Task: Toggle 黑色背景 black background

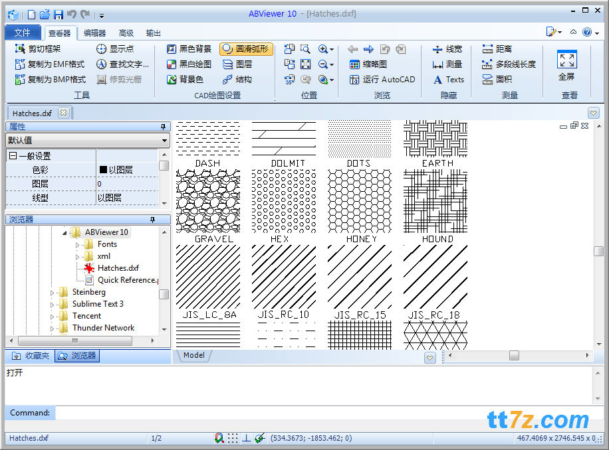Action: (189, 49)
